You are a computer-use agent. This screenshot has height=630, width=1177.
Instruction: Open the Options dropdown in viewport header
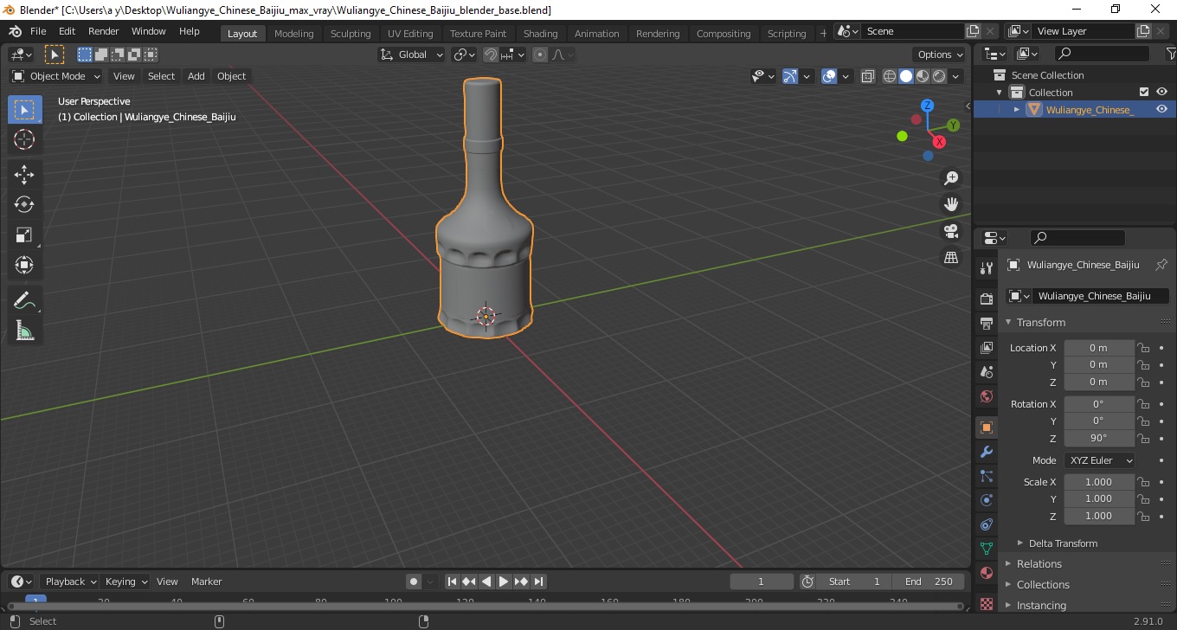pos(941,55)
